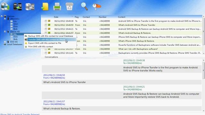Click the phone-to-phone transfer toolbar icon
This screenshot has width=205, height=115.
pos(18,6)
